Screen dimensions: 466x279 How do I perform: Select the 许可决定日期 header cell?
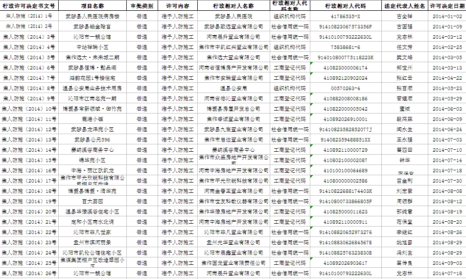click(447, 5)
